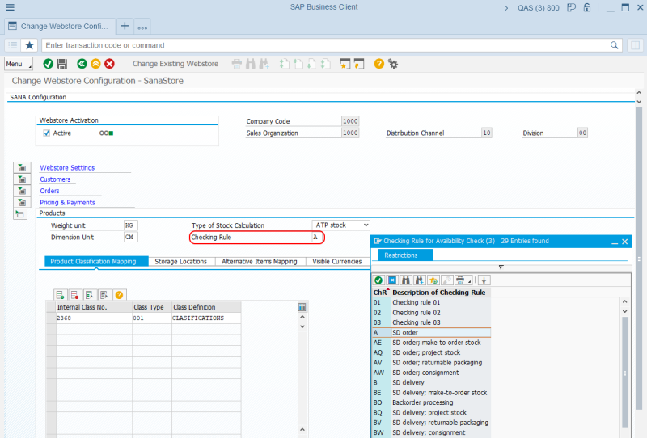The image size is (647, 438).
Task: Open Customize Local Layout gear icon
Action: point(393,64)
